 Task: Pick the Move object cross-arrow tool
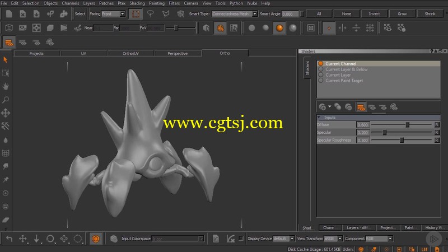pos(6,113)
